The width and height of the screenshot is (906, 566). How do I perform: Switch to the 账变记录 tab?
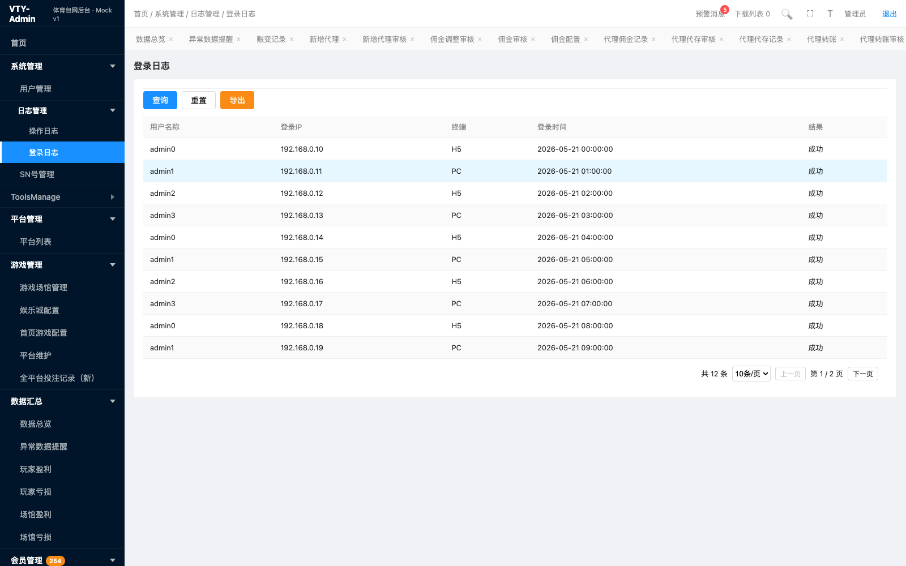(x=271, y=40)
